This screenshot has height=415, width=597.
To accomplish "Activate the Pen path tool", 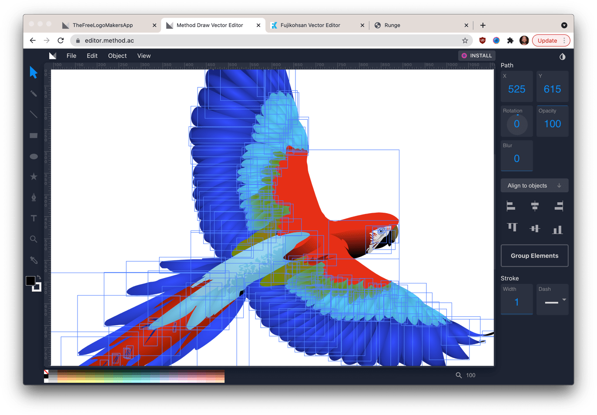I will [x=34, y=198].
